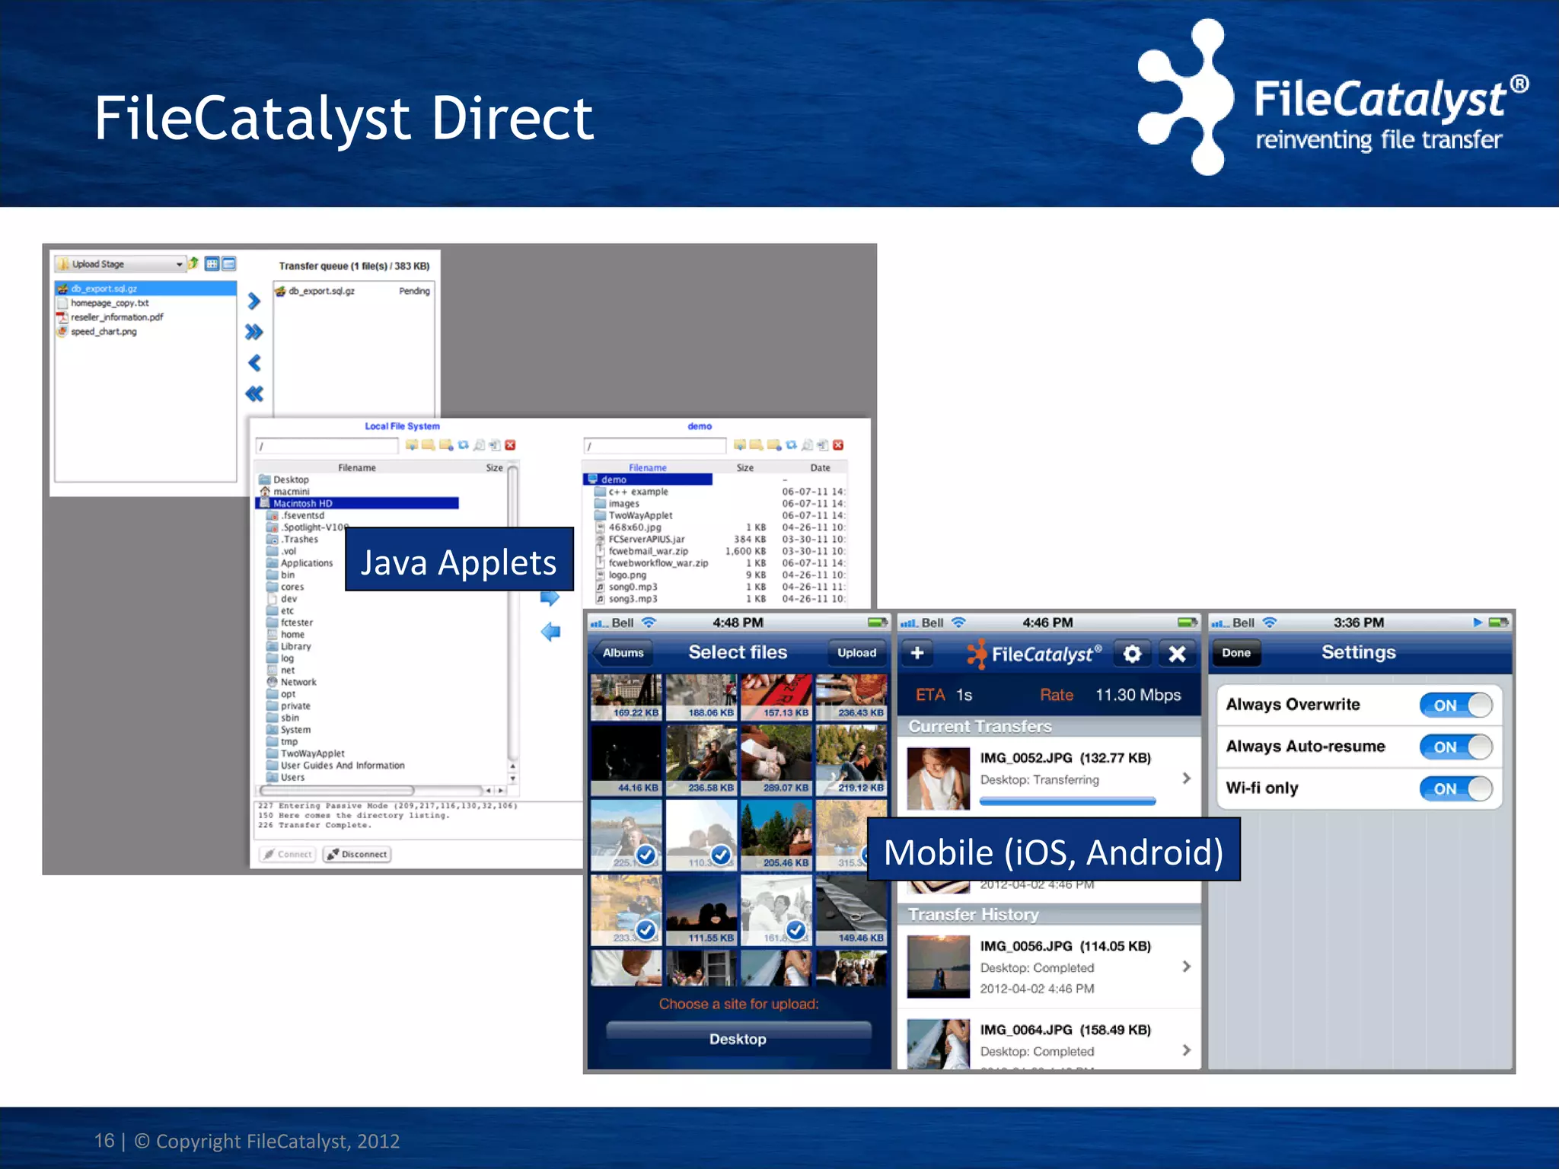Screen dimensions: 1559x1169
Task: Open the Upload Stage dropdown
Action: (x=120, y=264)
